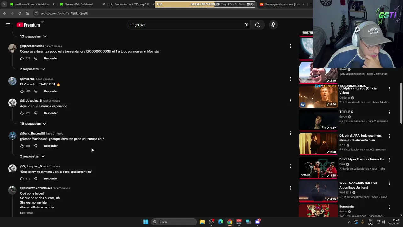The image size is (403, 227).
Task: Close the Kick Dashboard tab
Action: pos(104,4)
